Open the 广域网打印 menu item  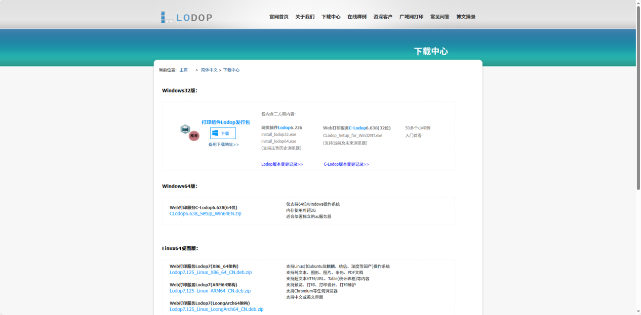[x=413, y=16]
